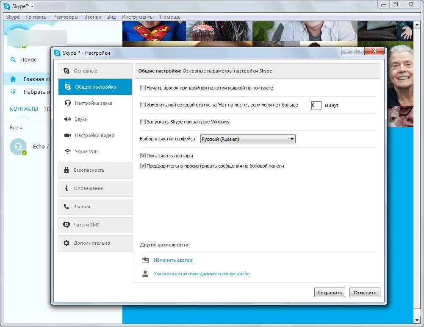Image resolution: width=424 pixels, height=327 pixels.
Task: Switch to КОНТАКТЫ tab in main window
Action: click(24, 109)
